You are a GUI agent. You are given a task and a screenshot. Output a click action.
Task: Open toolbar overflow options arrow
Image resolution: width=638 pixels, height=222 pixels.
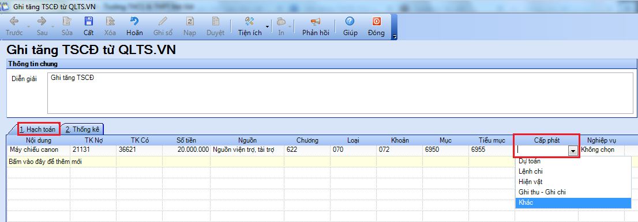(x=394, y=37)
